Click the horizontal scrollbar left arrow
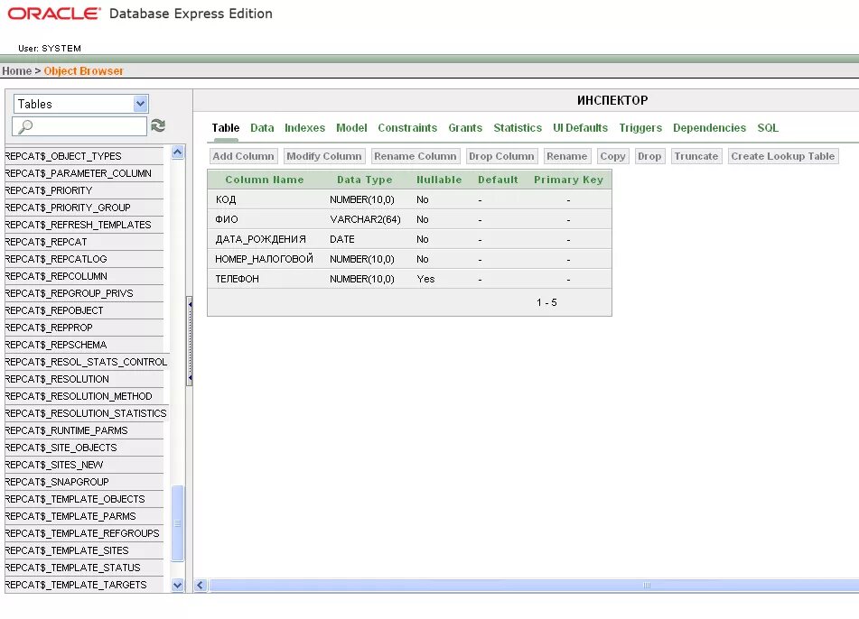859x619 pixels. [x=201, y=585]
